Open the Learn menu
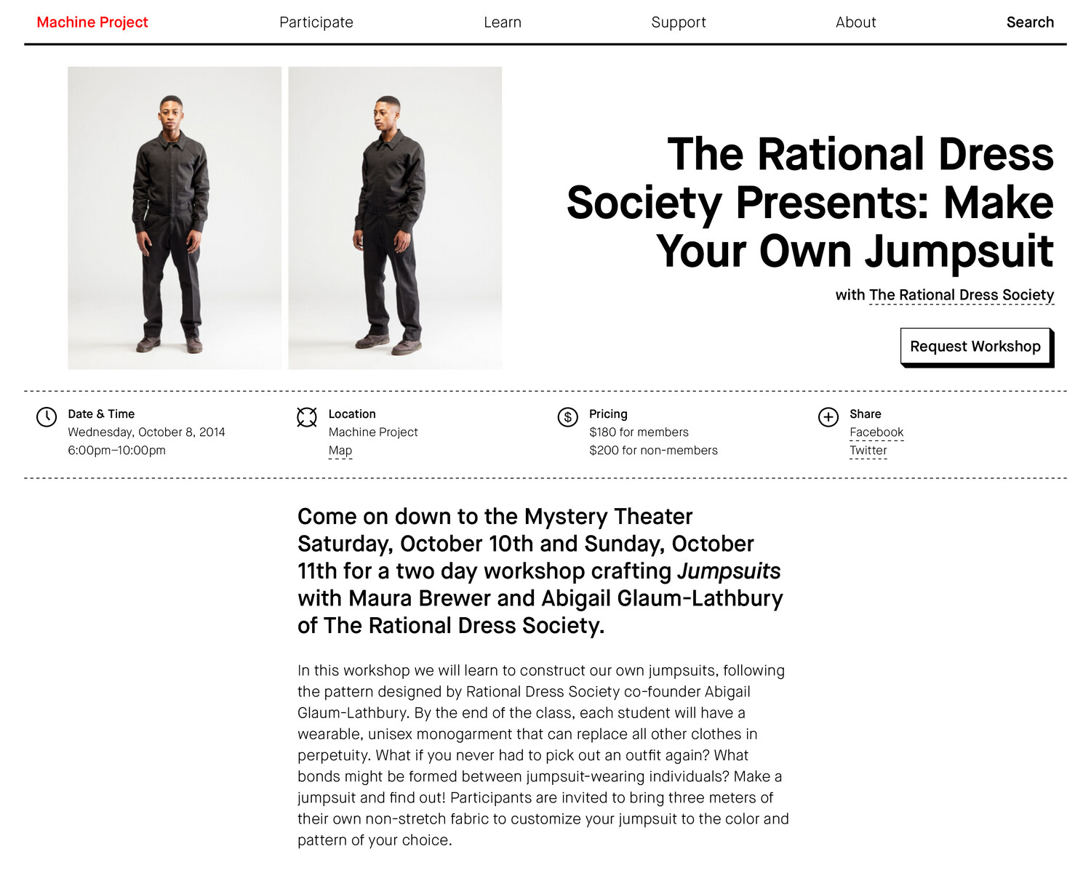The image size is (1091, 886). click(x=503, y=23)
